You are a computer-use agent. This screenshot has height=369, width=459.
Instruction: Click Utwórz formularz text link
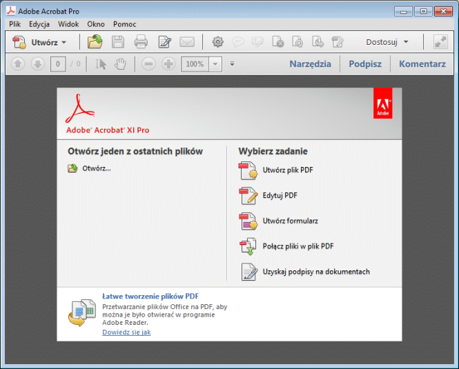coord(290,221)
